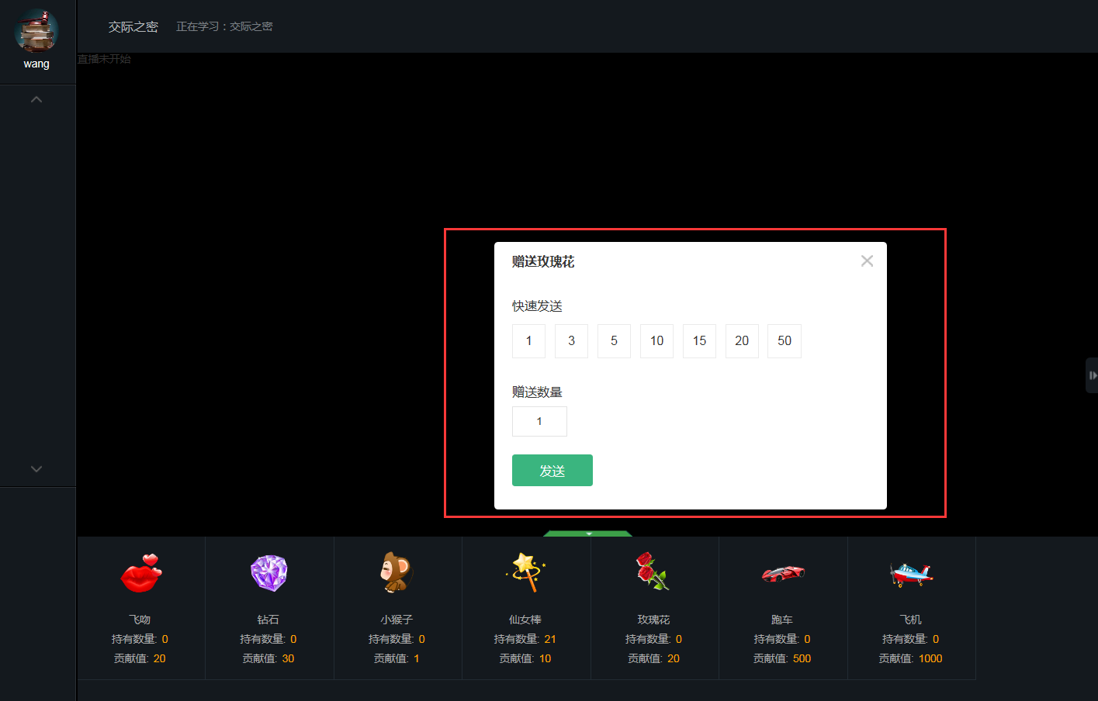Screen dimensions: 1098x701
Task: Click the 赠送数量 quantity input field
Action: point(539,421)
